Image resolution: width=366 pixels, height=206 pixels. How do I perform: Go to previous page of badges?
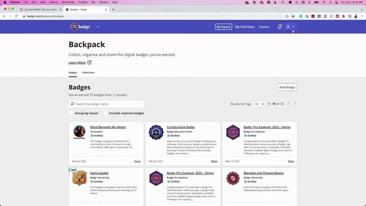pyautogui.click(x=289, y=104)
